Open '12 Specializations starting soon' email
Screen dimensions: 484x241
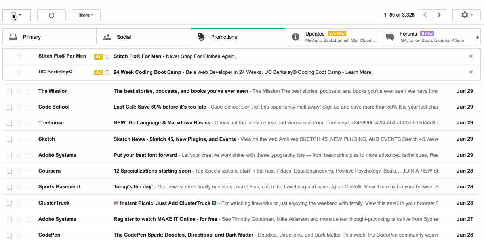(242, 171)
